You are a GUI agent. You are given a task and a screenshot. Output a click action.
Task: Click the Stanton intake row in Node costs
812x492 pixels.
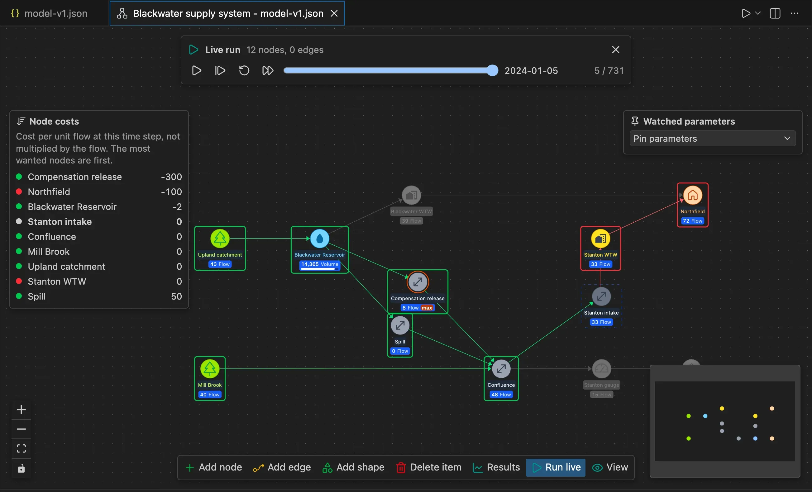pos(99,222)
